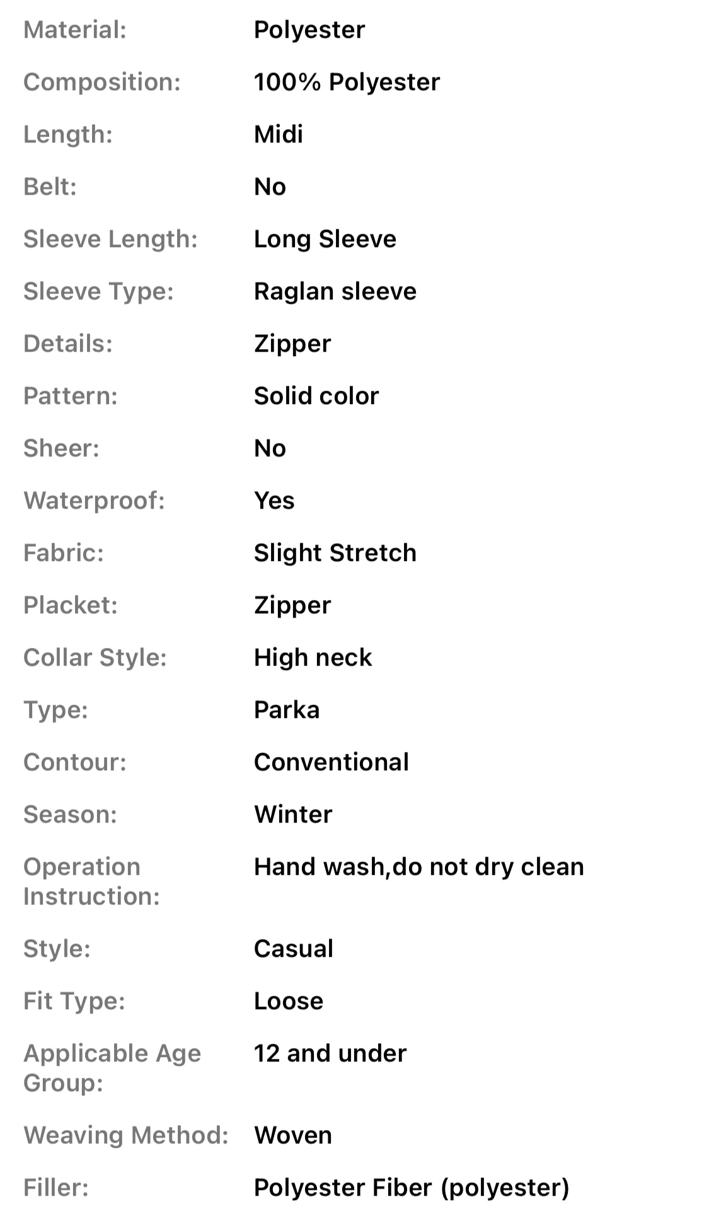Tap the Details Zipper value
The height and width of the screenshot is (1214, 709).
pyautogui.click(x=292, y=344)
